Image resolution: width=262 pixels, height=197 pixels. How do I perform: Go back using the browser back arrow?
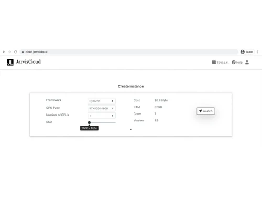click(4, 52)
